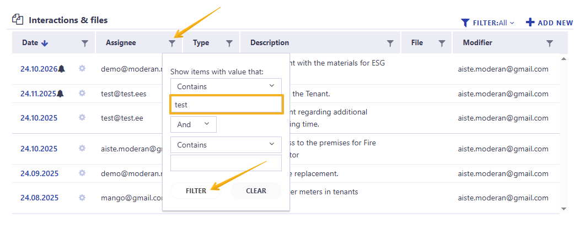Open the Modifier column filter icon

[x=550, y=43]
